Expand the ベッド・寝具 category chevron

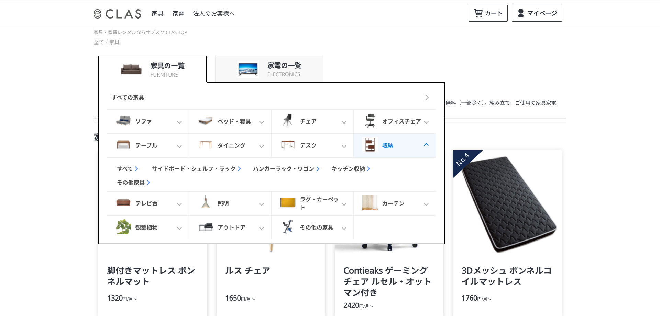(x=262, y=122)
